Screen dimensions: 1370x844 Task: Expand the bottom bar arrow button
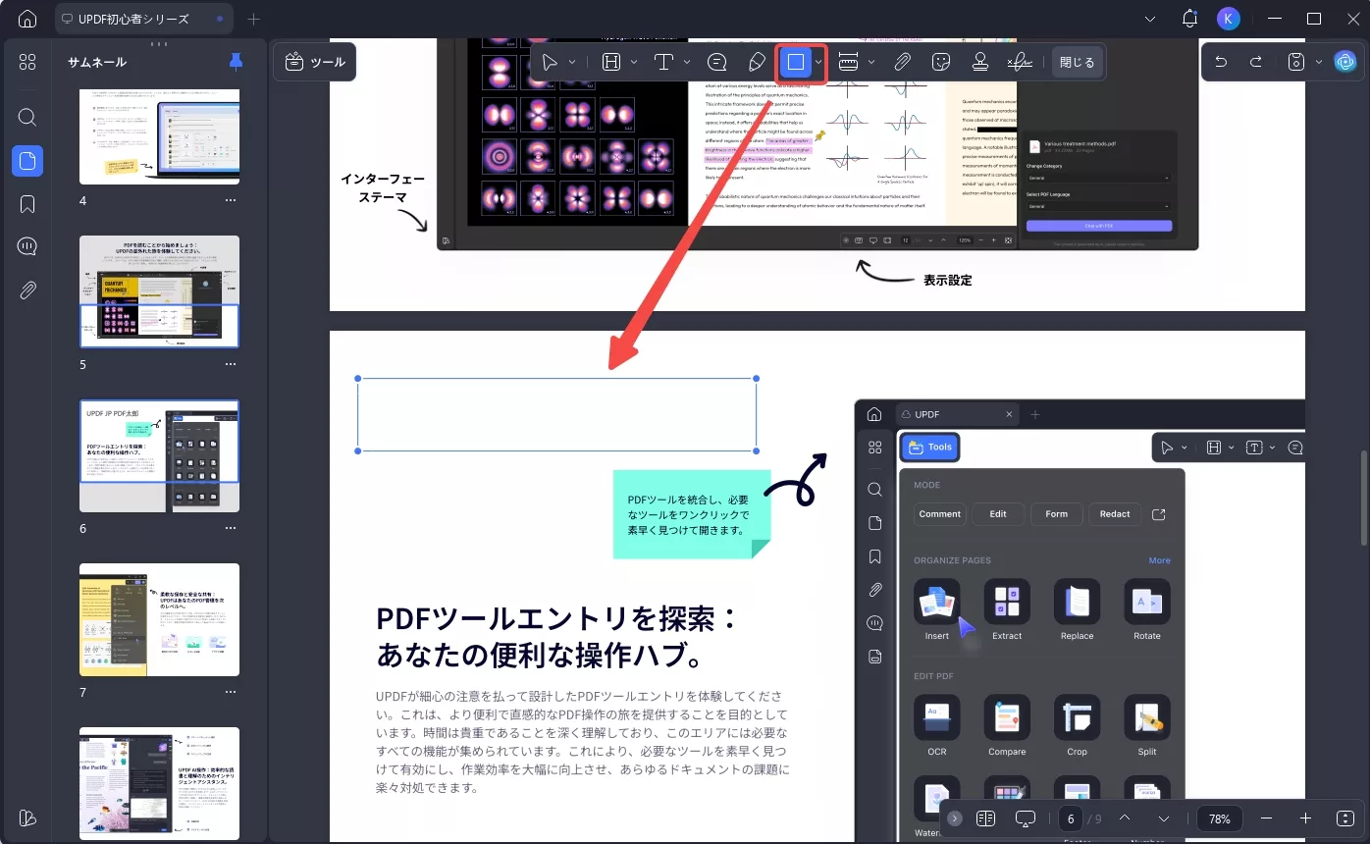[x=954, y=818]
